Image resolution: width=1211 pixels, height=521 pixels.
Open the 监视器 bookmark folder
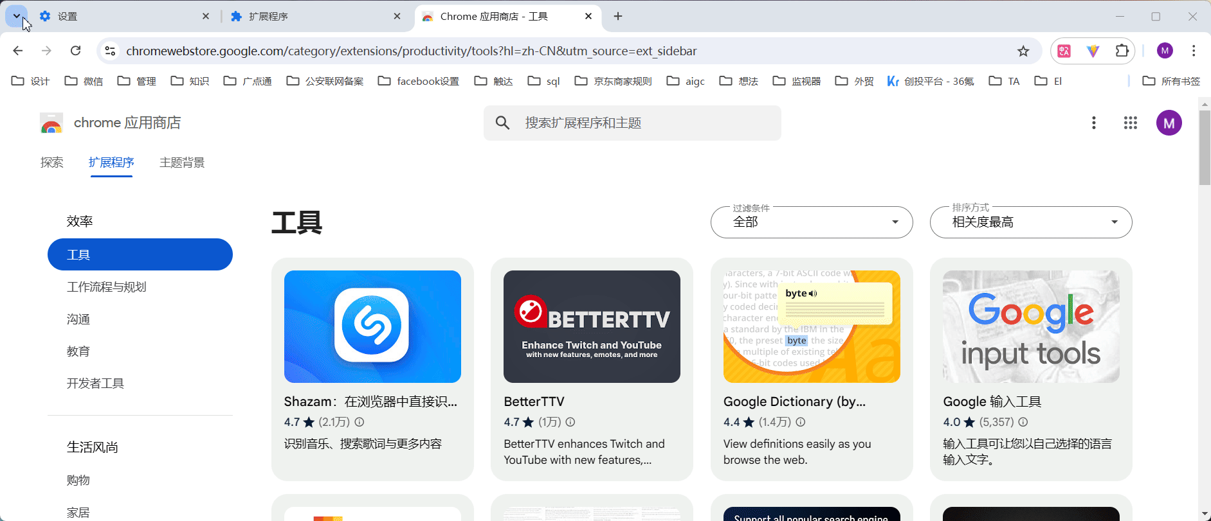point(797,81)
